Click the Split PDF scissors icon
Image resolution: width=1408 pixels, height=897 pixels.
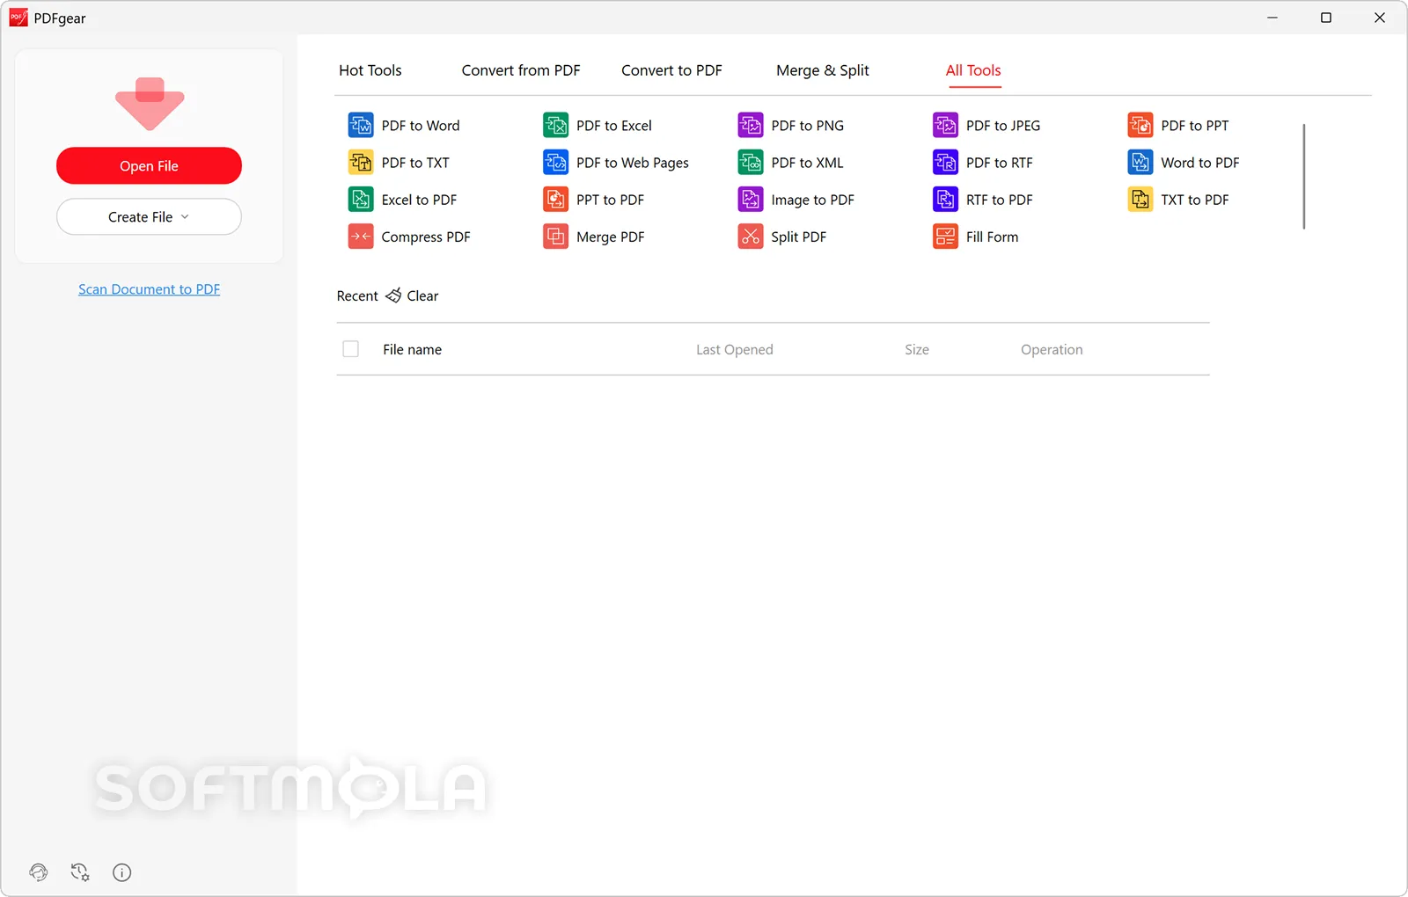pyautogui.click(x=751, y=237)
